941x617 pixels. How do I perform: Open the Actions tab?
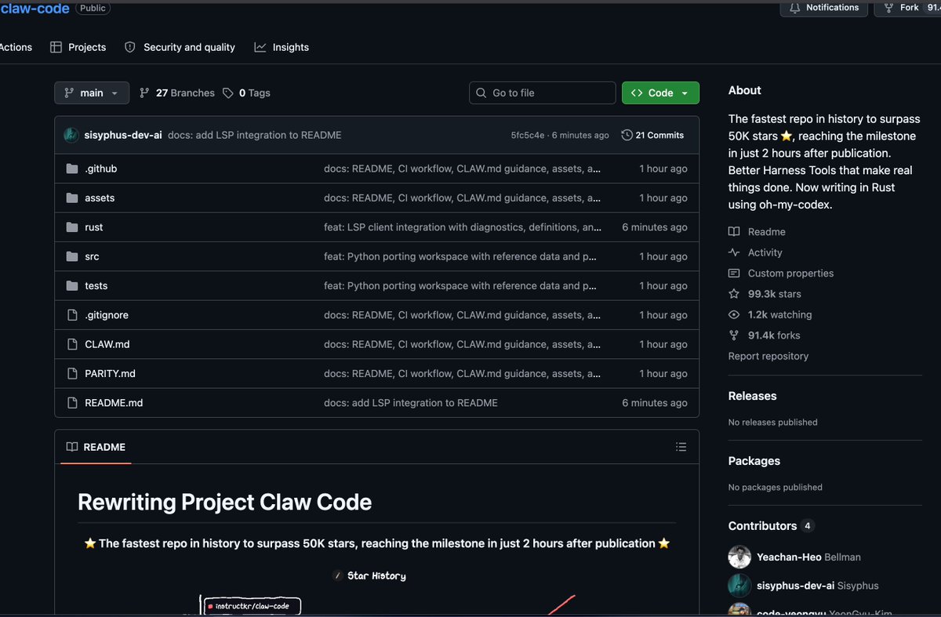tap(16, 47)
